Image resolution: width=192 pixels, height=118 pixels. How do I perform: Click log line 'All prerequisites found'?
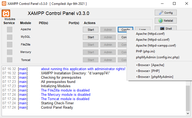click(x=58, y=82)
